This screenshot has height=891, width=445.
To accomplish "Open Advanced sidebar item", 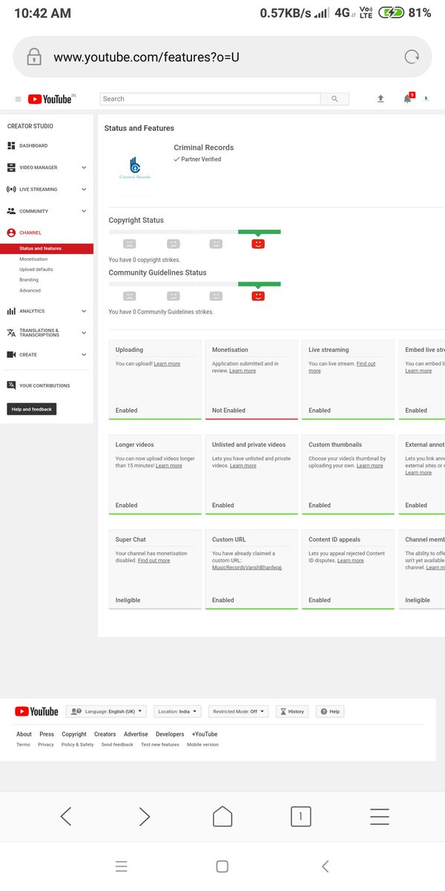I will point(30,290).
